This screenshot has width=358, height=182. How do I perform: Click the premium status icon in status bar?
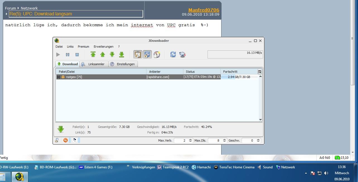click(57, 140)
